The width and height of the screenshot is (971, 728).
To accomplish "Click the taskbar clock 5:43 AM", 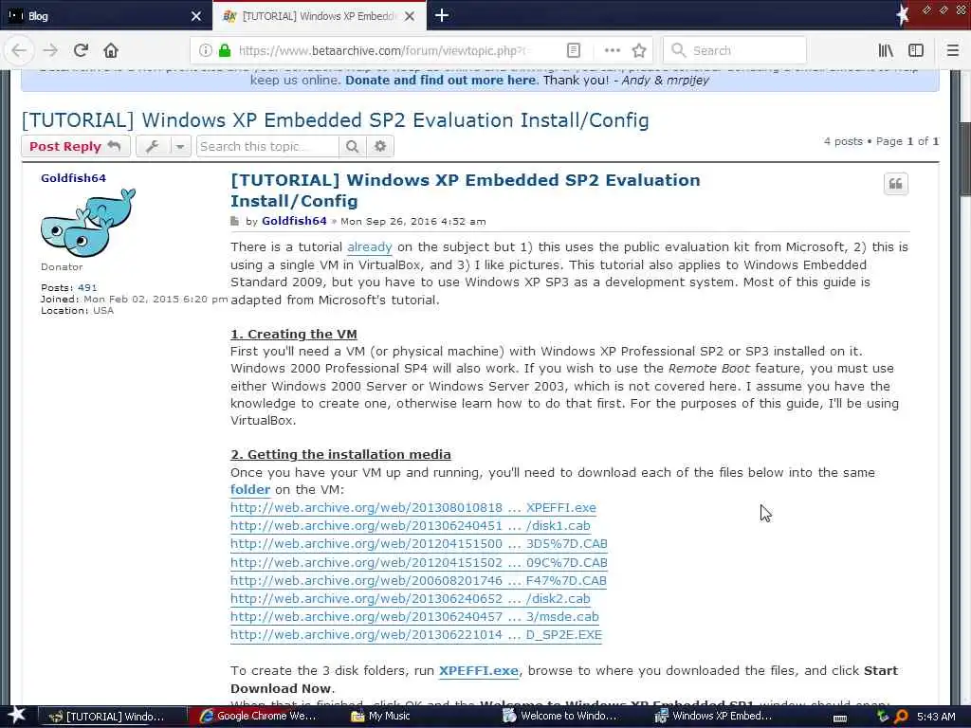I will pos(936,717).
